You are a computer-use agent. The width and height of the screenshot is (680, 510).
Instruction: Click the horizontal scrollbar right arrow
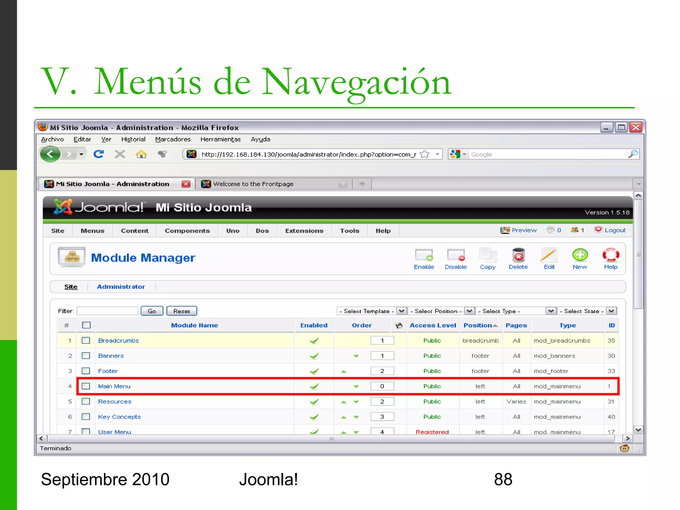coord(627,439)
